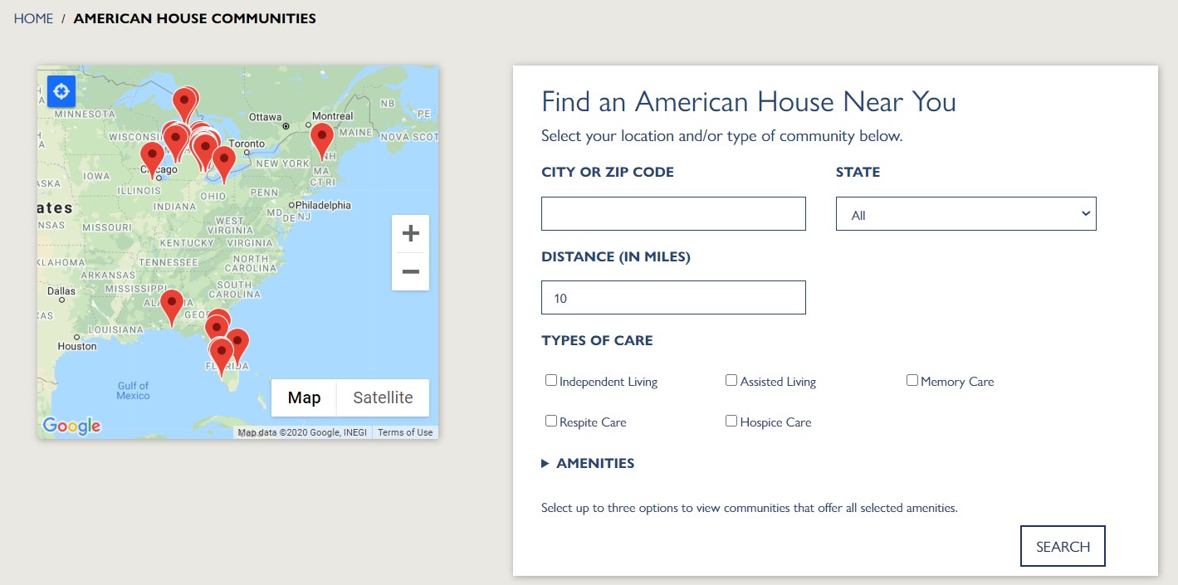Toggle the Hospice Care checkbox
Viewport: 1178px width, 585px height.
pyautogui.click(x=731, y=422)
